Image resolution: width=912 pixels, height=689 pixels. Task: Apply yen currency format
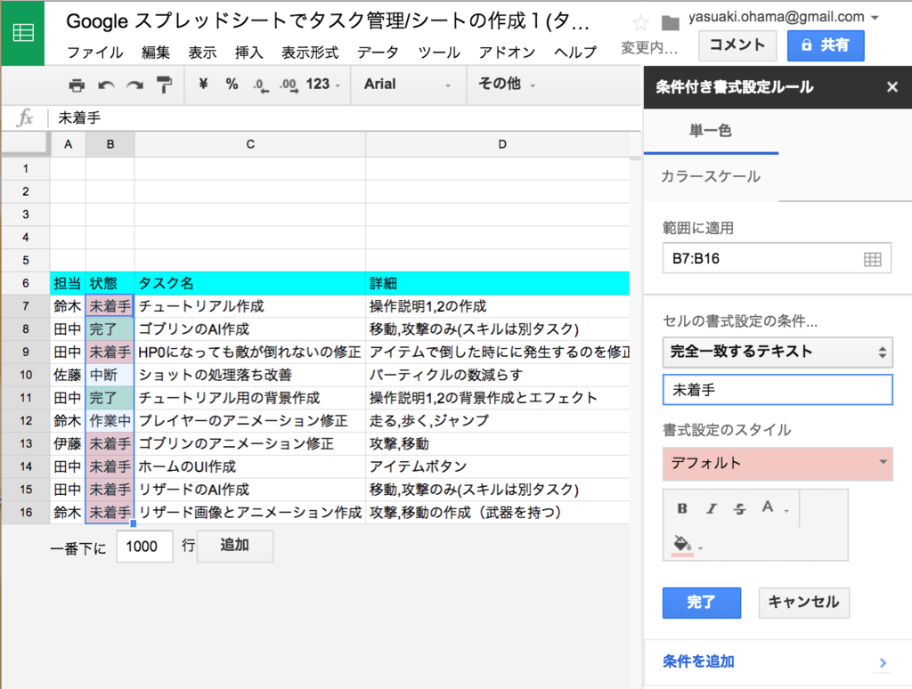click(x=203, y=85)
